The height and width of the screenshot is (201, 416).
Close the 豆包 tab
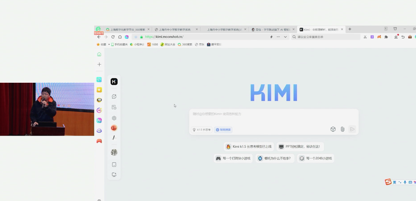click(293, 29)
